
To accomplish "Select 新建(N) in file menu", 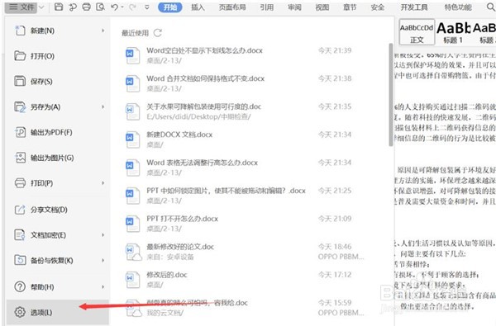I will tap(59, 31).
